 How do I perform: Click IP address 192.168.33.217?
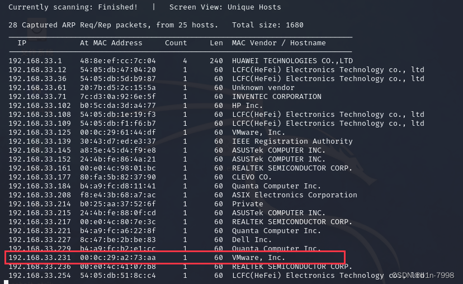[x=40, y=222]
